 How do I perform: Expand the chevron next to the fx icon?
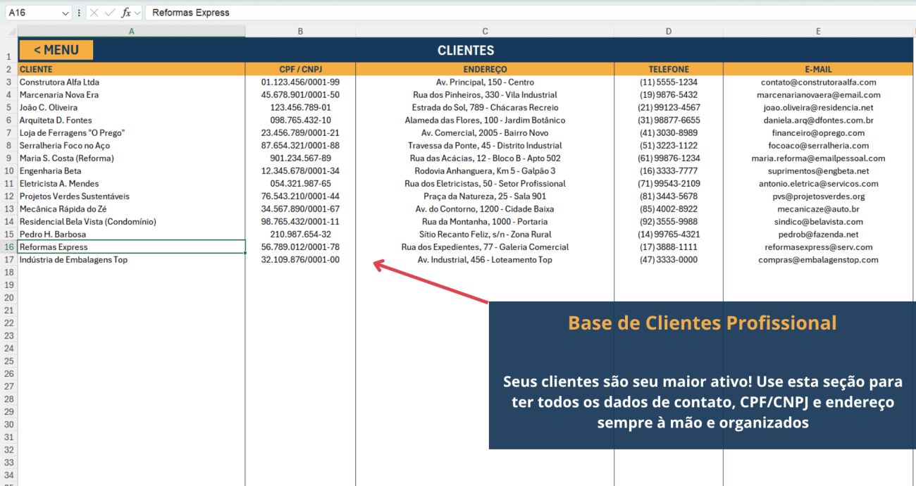point(137,12)
